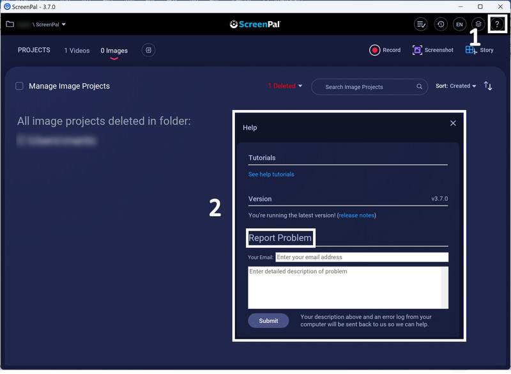Click the red Record circle icon
The image size is (511, 374).
(375, 51)
